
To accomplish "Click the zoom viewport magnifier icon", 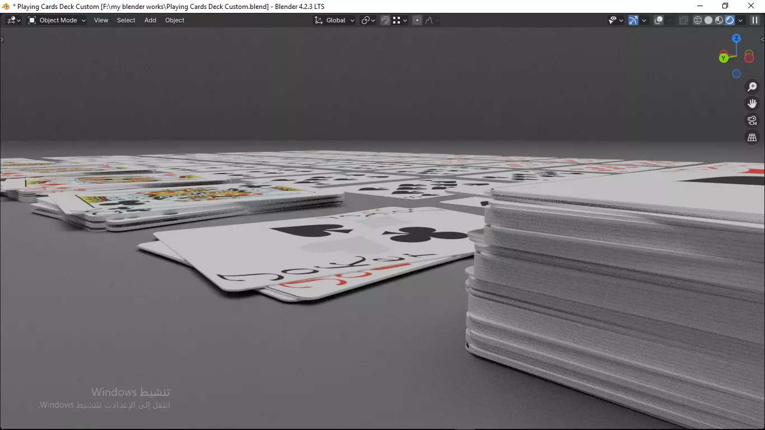I will [752, 87].
